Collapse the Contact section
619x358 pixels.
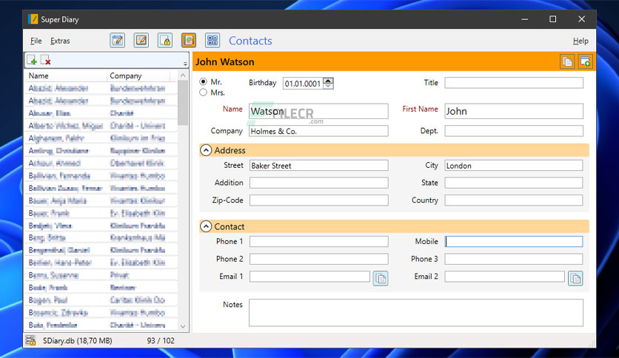click(206, 226)
